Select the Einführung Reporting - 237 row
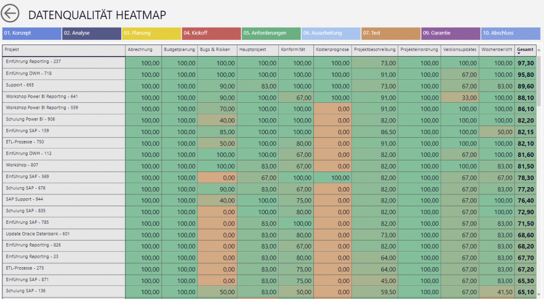Viewport: 544px width, 299px height. pyautogui.click(x=64, y=62)
